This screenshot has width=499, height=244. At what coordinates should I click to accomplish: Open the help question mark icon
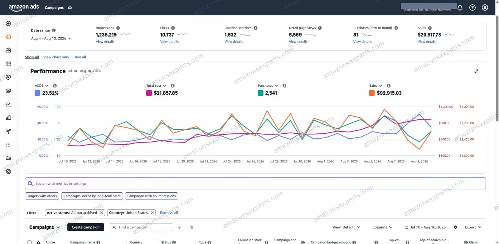472,7
